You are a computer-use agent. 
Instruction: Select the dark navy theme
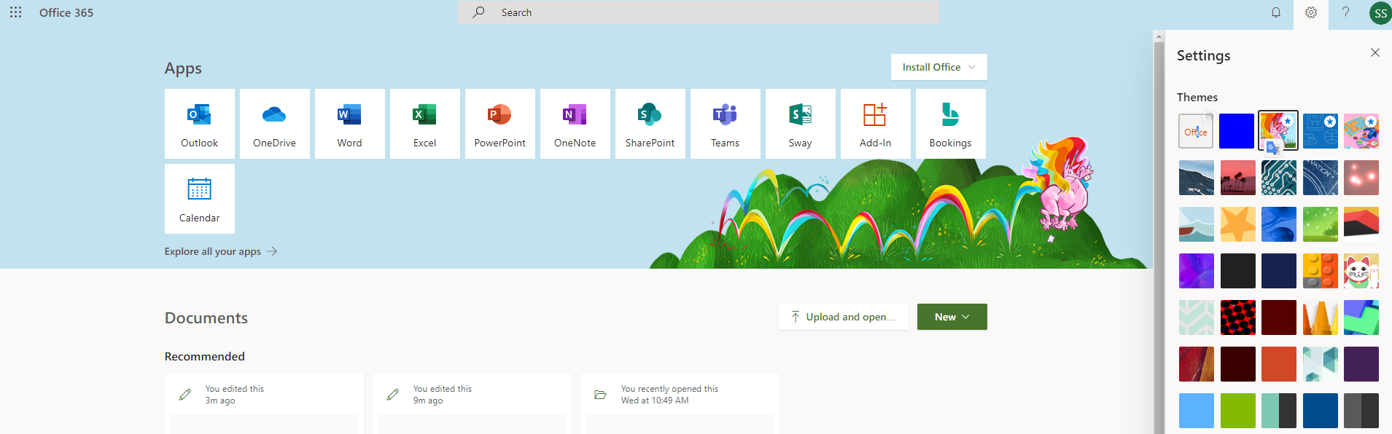pos(1279,271)
